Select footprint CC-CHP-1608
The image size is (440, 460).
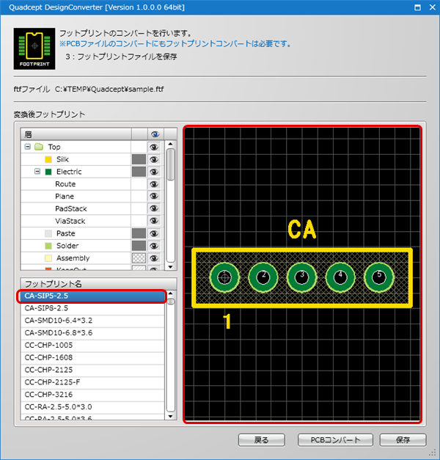pos(92,357)
